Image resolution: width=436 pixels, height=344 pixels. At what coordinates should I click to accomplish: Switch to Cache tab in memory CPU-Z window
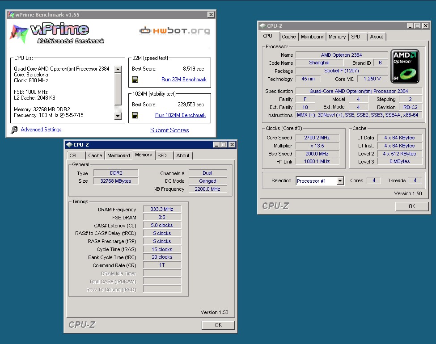95,155
